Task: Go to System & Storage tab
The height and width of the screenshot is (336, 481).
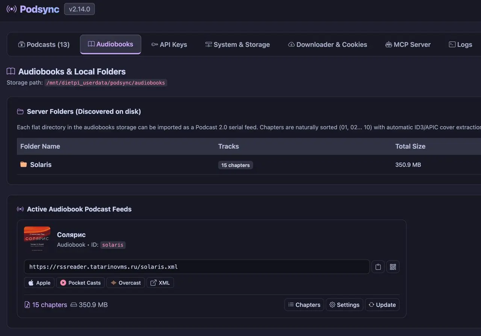Action: [x=237, y=44]
